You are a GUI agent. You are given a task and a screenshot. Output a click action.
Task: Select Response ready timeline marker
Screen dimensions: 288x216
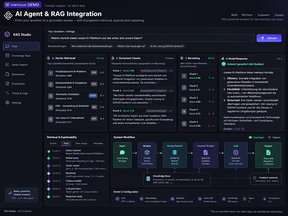(49, 197)
